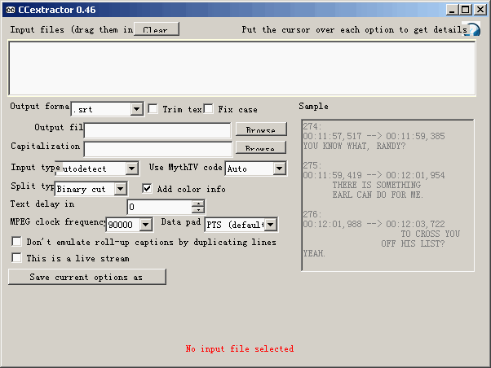This screenshot has height=368, width=491.
Task: Maximize the CCextractor window
Action: click(x=466, y=10)
